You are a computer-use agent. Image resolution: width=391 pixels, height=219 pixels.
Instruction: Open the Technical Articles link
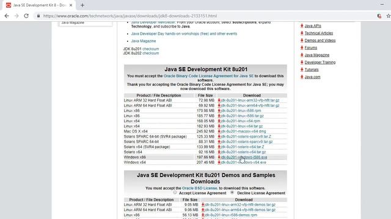click(319, 33)
